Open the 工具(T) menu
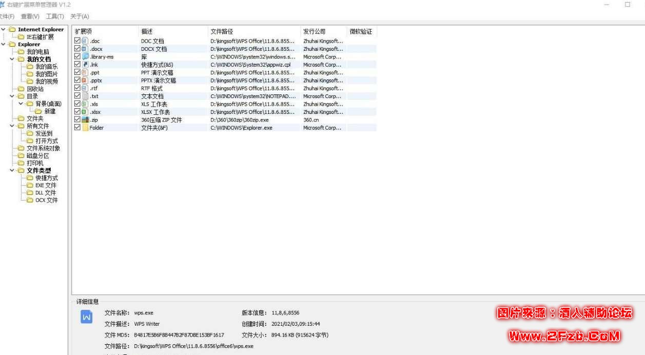The height and width of the screenshot is (355, 645). pyautogui.click(x=55, y=16)
